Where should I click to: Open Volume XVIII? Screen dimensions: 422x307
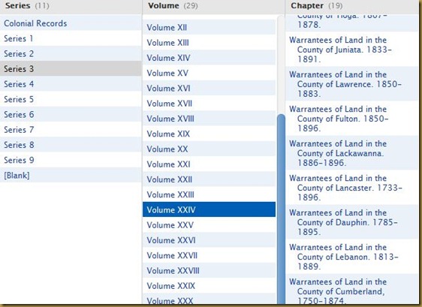(209, 119)
